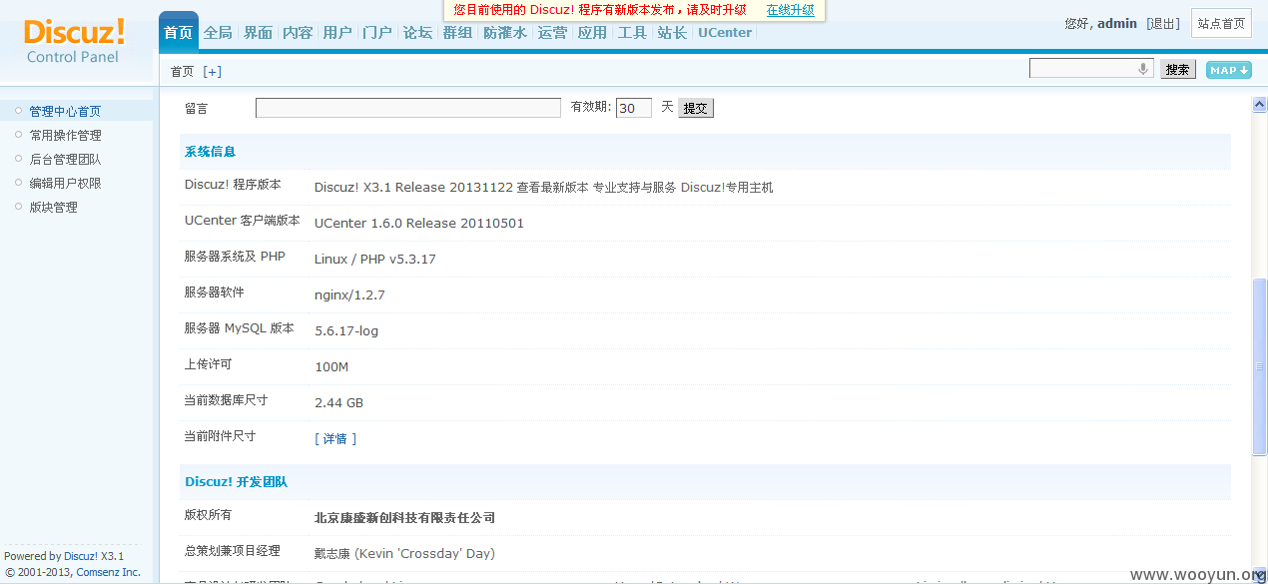Click the Discuz! Control Panel logo
The height and width of the screenshot is (584, 1268).
[74, 41]
